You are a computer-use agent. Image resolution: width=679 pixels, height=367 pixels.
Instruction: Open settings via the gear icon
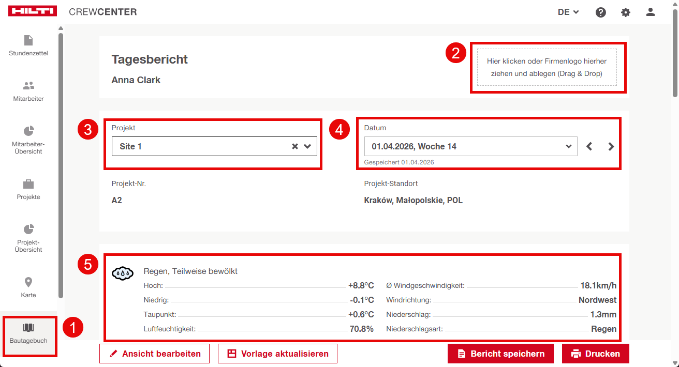tap(626, 12)
